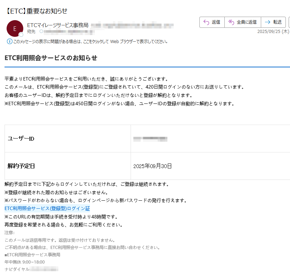Viewport: 290px width, 275px height.
Task: Click the presence status dot on avatar
Action: coord(21,35)
